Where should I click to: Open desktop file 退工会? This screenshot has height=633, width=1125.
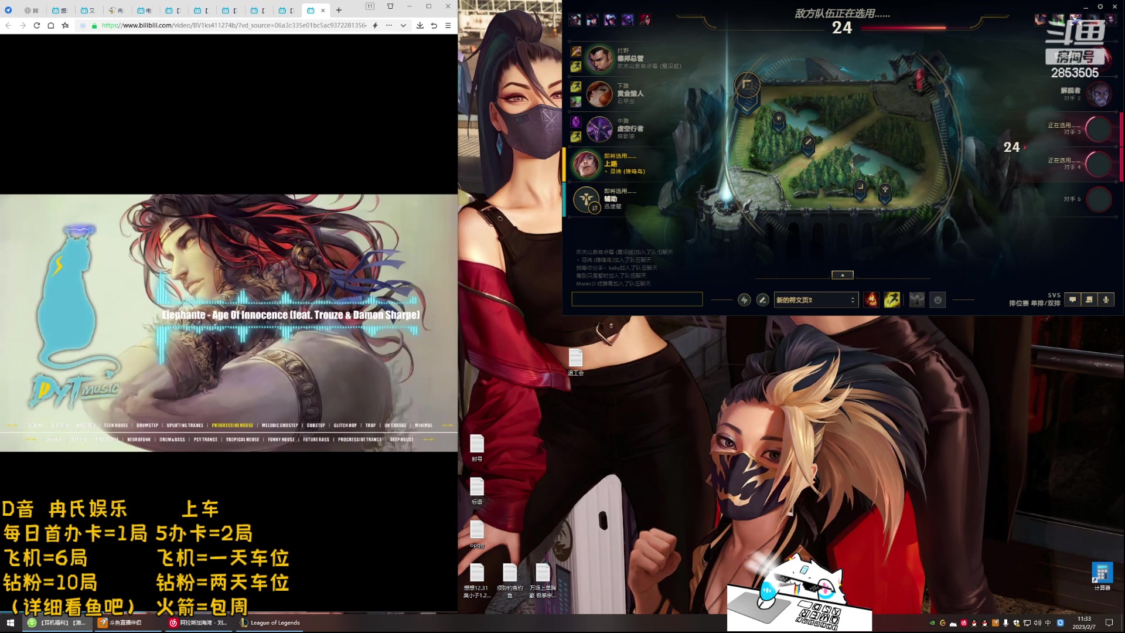[575, 362]
